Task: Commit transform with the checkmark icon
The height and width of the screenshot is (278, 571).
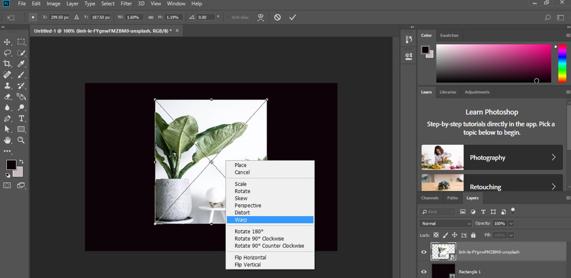Action: coord(293,17)
